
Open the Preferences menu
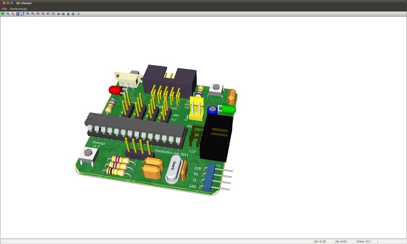(18, 9)
